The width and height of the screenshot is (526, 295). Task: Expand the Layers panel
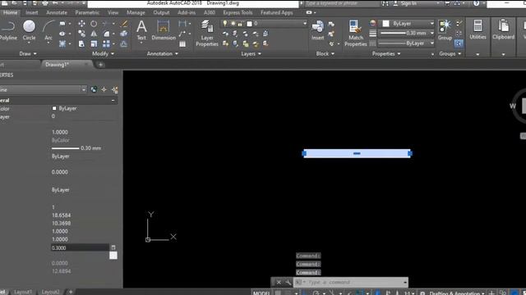pos(251,53)
